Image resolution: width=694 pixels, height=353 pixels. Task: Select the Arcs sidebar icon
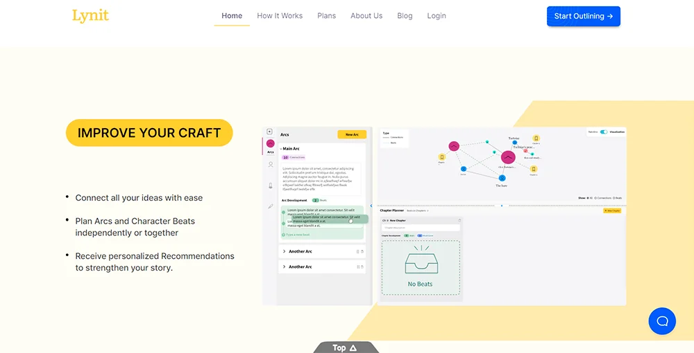pos(271,143)
